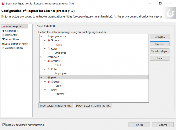Screen dimensions: 176x130
Task: Click the Roles icon under director
Action: pos(48,90)
